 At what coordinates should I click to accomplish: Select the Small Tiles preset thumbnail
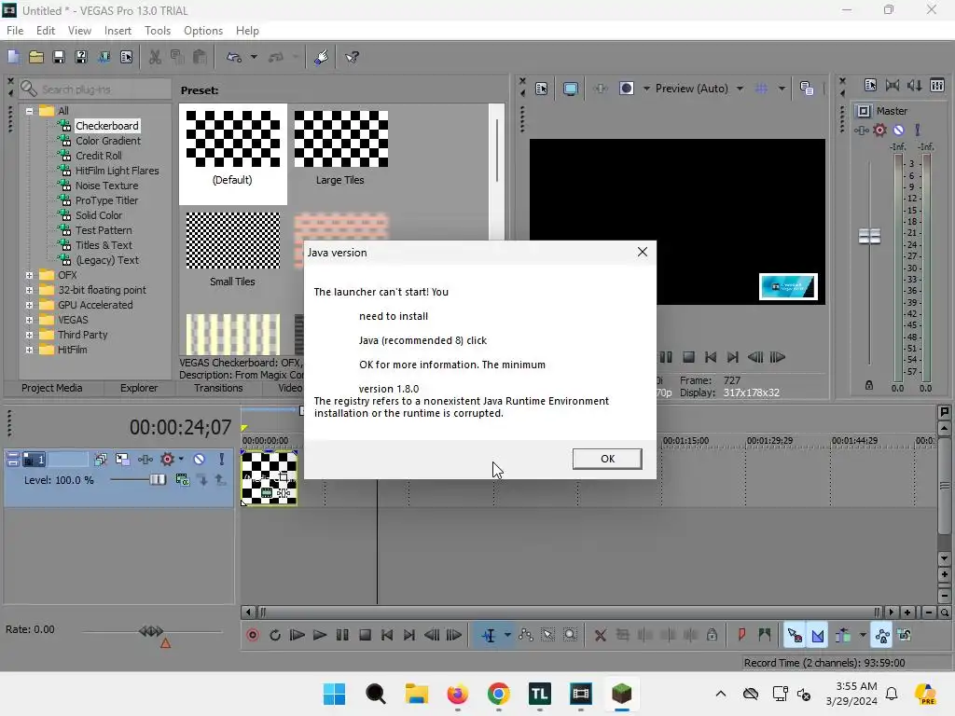click(x=232, y=241)
